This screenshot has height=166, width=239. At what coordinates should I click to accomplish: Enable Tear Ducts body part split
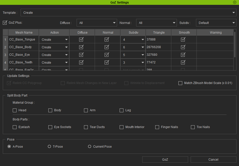click(x=86, y=127)
